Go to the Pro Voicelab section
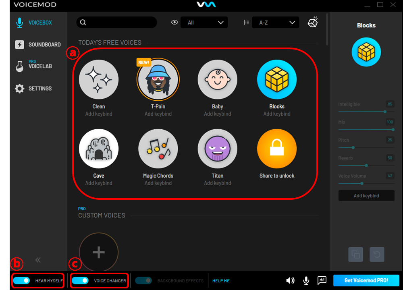The image size is (403, 290). (34, 66)
